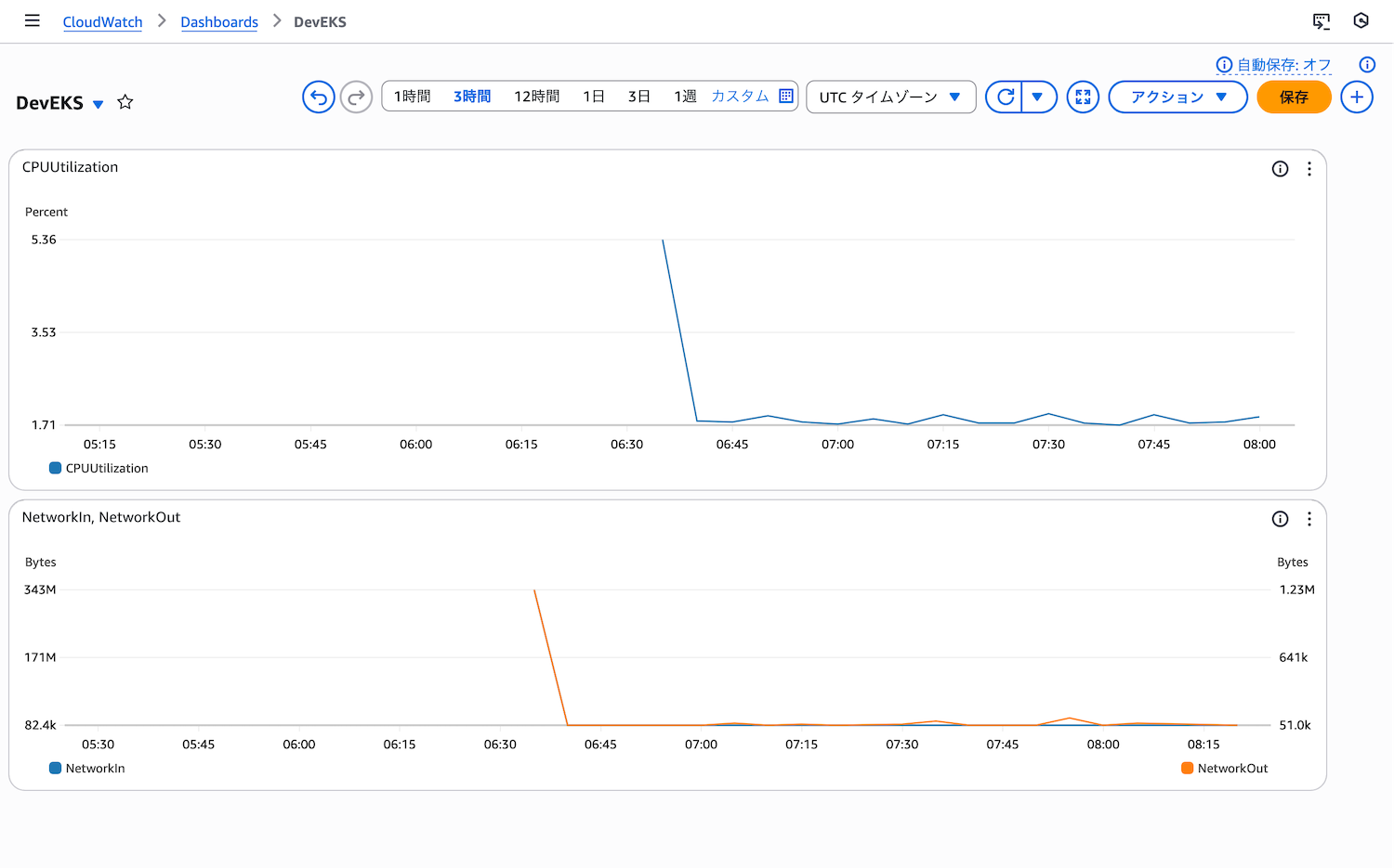The height and width of the screenshot is (868, 1394).
Task: Select the 12時間 time range
Action: (536, 97)
